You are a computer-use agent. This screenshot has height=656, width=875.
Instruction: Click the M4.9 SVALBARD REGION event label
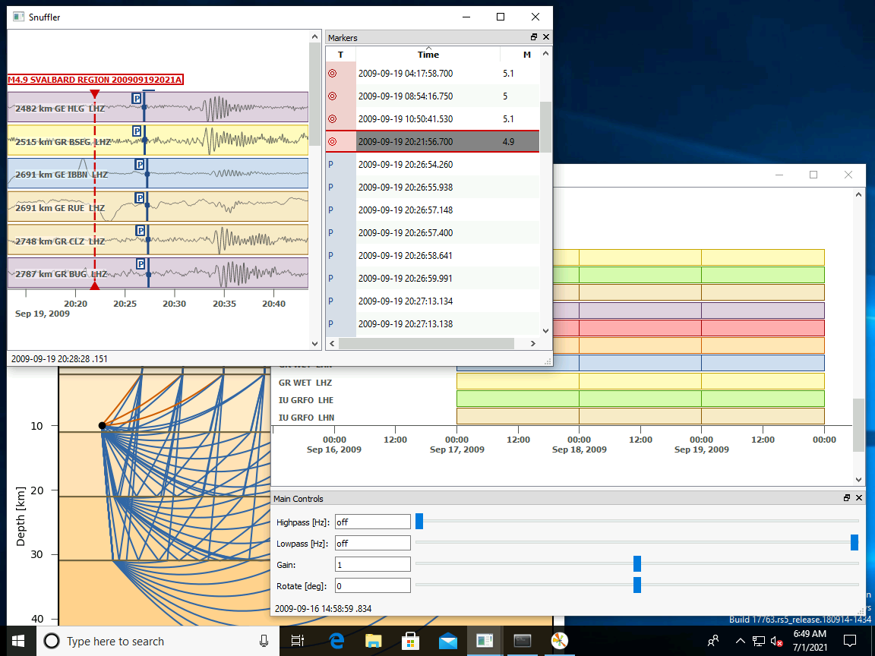pos(96,80)
